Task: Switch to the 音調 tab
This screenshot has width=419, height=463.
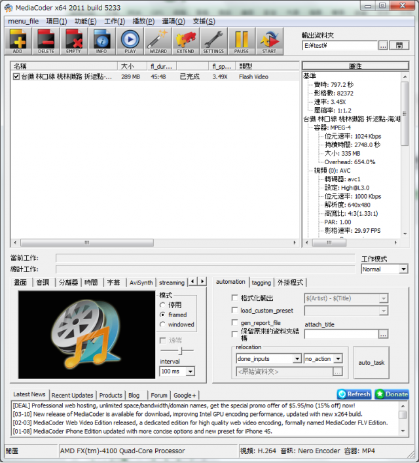Action: (x=43, y=283)
